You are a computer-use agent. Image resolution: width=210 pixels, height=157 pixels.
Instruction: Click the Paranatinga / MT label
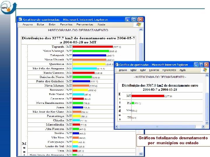[x=59, y=116]
